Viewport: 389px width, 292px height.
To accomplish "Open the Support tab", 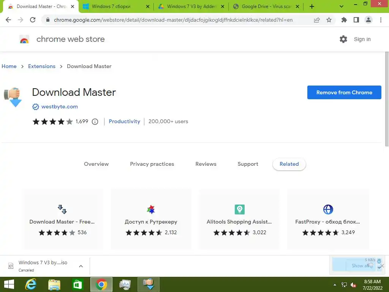I will (x=248, y=164).
